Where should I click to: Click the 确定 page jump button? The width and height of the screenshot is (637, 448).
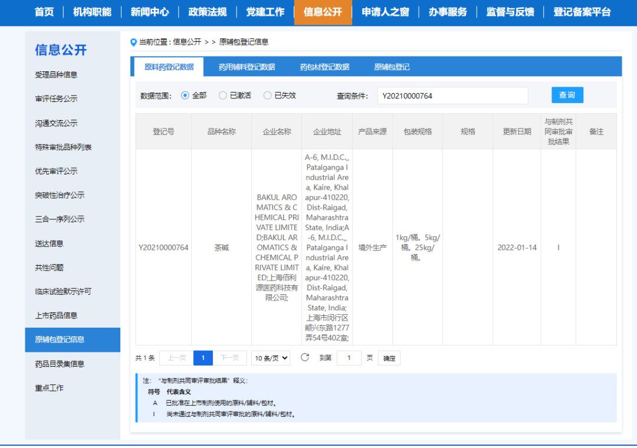point(389,358)
